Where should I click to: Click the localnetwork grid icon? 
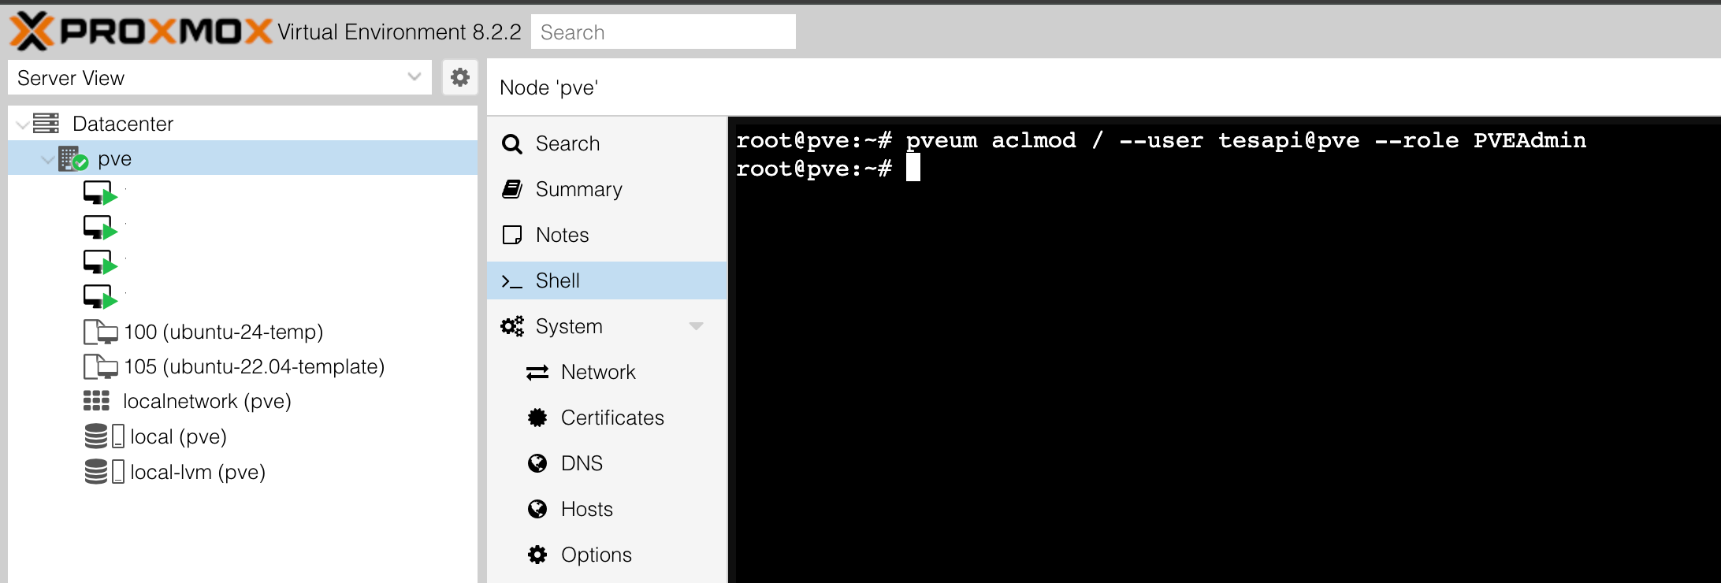[x=96, y=401]
